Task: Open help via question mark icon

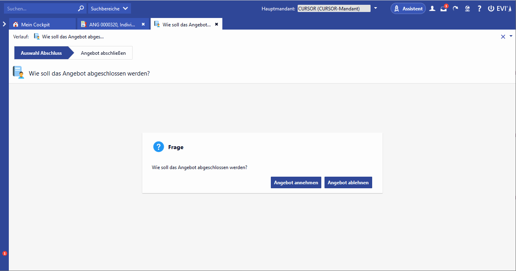Action: [x=479, y=8]
